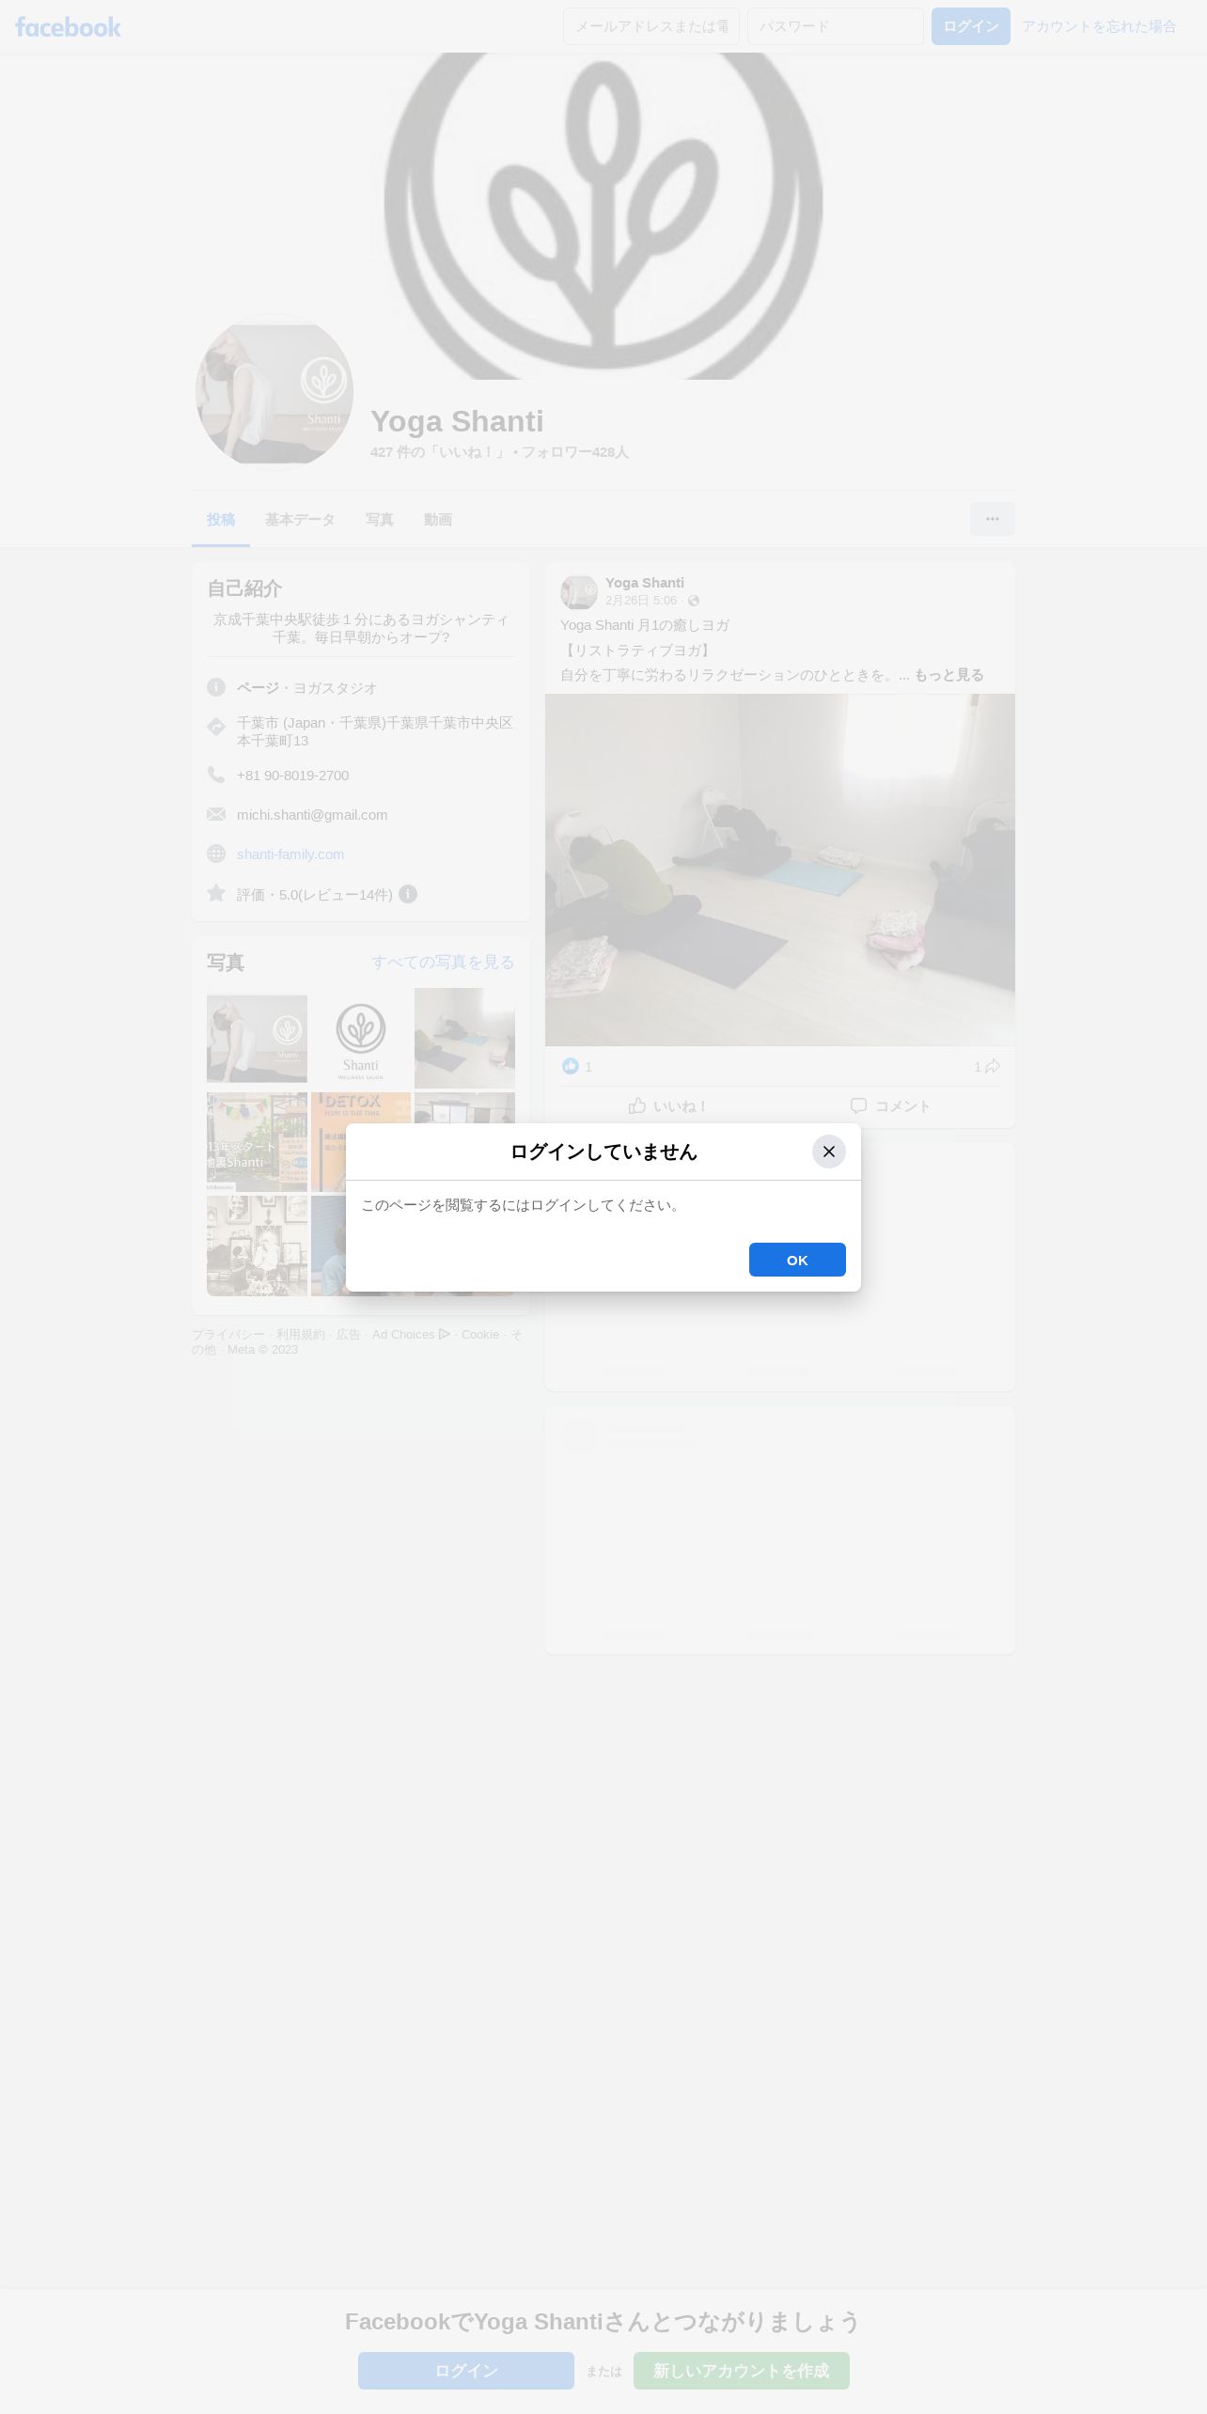Open the restorative yoga post photo
This screenshot has height=2414, width=1207.
780,870
